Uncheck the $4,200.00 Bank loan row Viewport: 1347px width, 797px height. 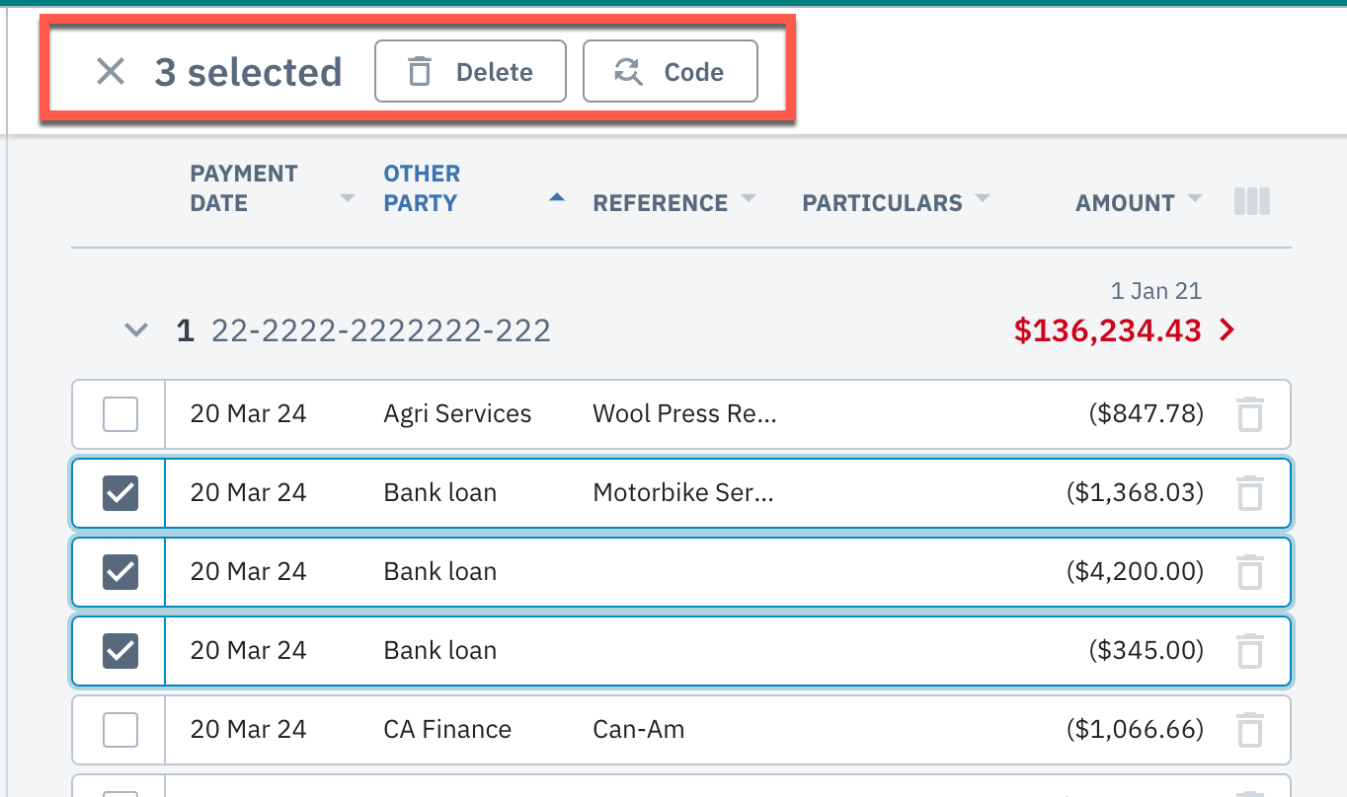point(120,572)
